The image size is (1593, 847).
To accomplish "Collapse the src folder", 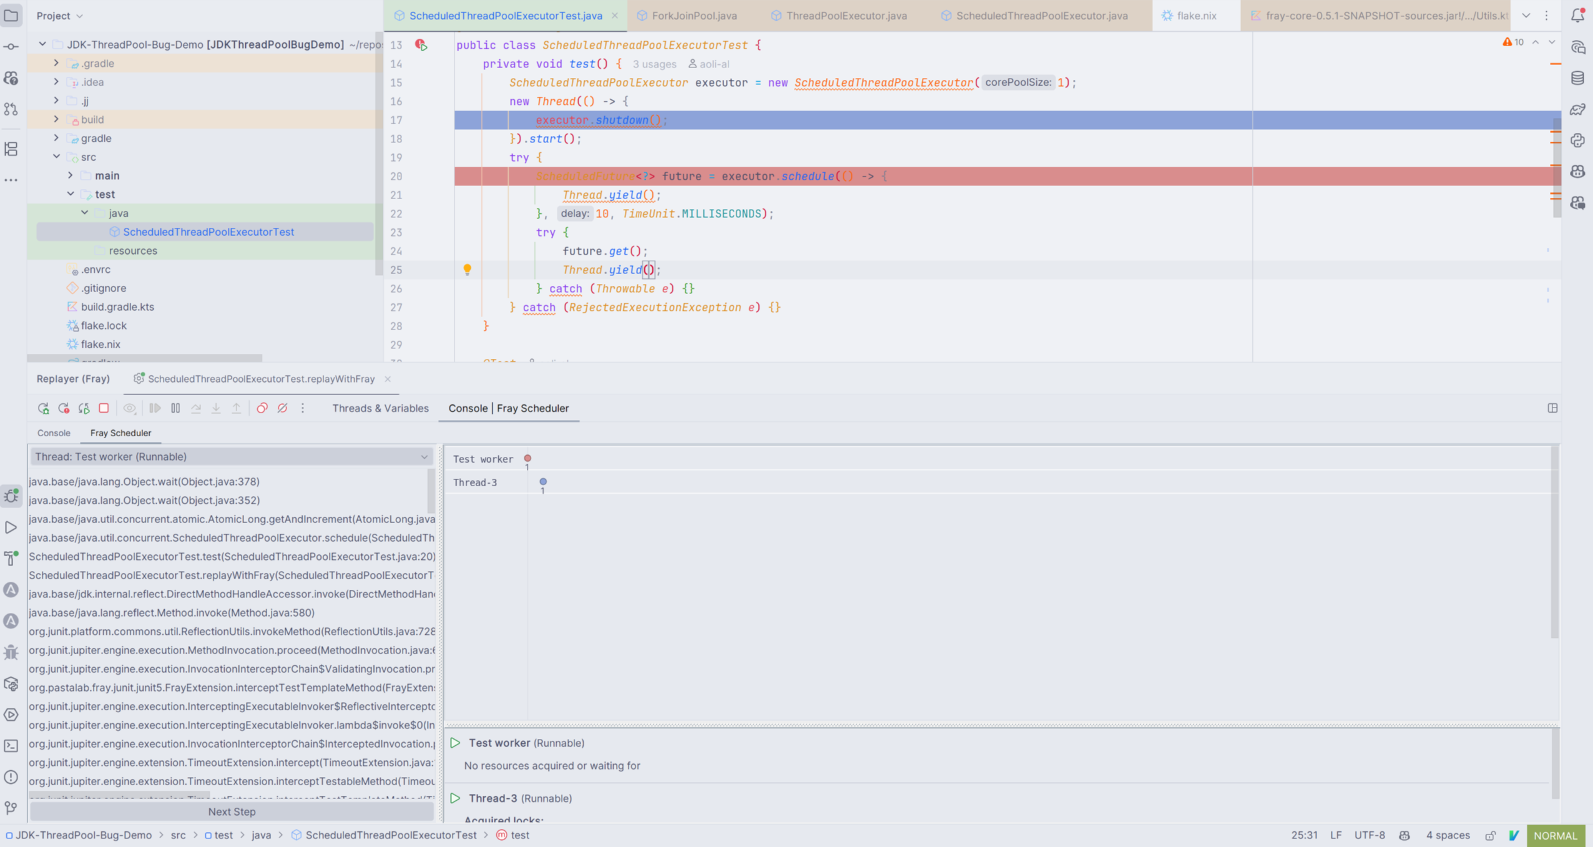I will pyautogui.click(x=56, y=157).
